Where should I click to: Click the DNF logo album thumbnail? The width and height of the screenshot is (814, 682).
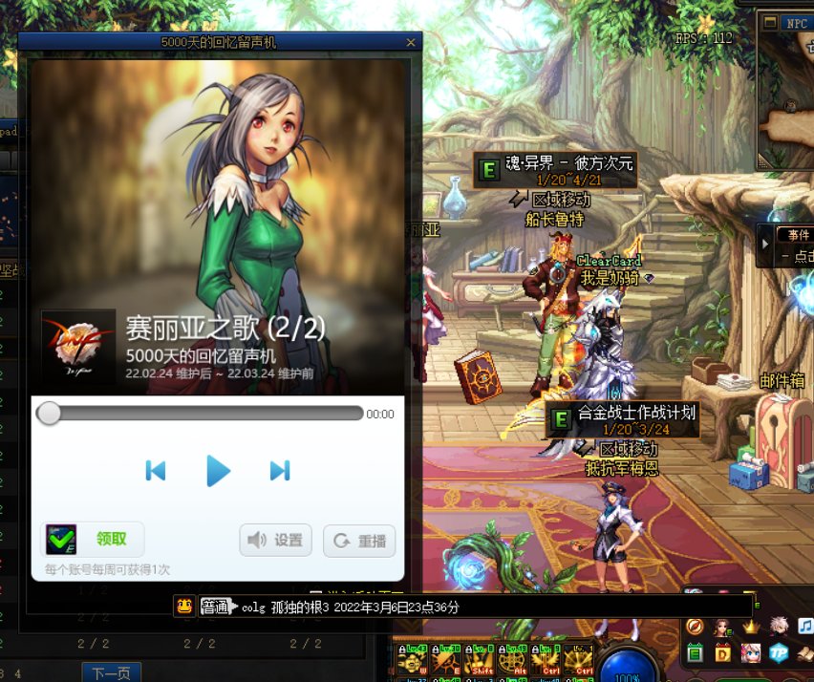pyautogui.click(x=78, y=347)
